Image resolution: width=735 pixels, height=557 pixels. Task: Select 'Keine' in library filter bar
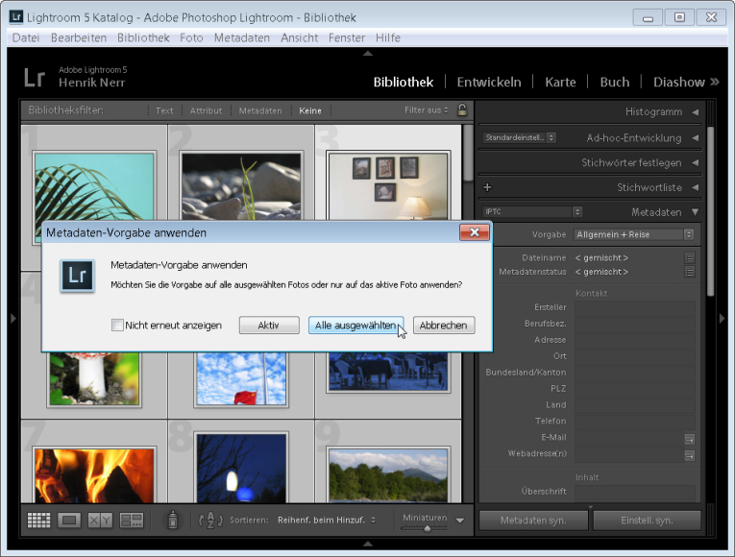[x=309, y=110]
